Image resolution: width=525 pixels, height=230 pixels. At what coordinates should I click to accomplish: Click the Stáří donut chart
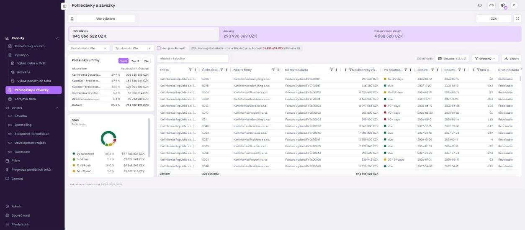109,139
